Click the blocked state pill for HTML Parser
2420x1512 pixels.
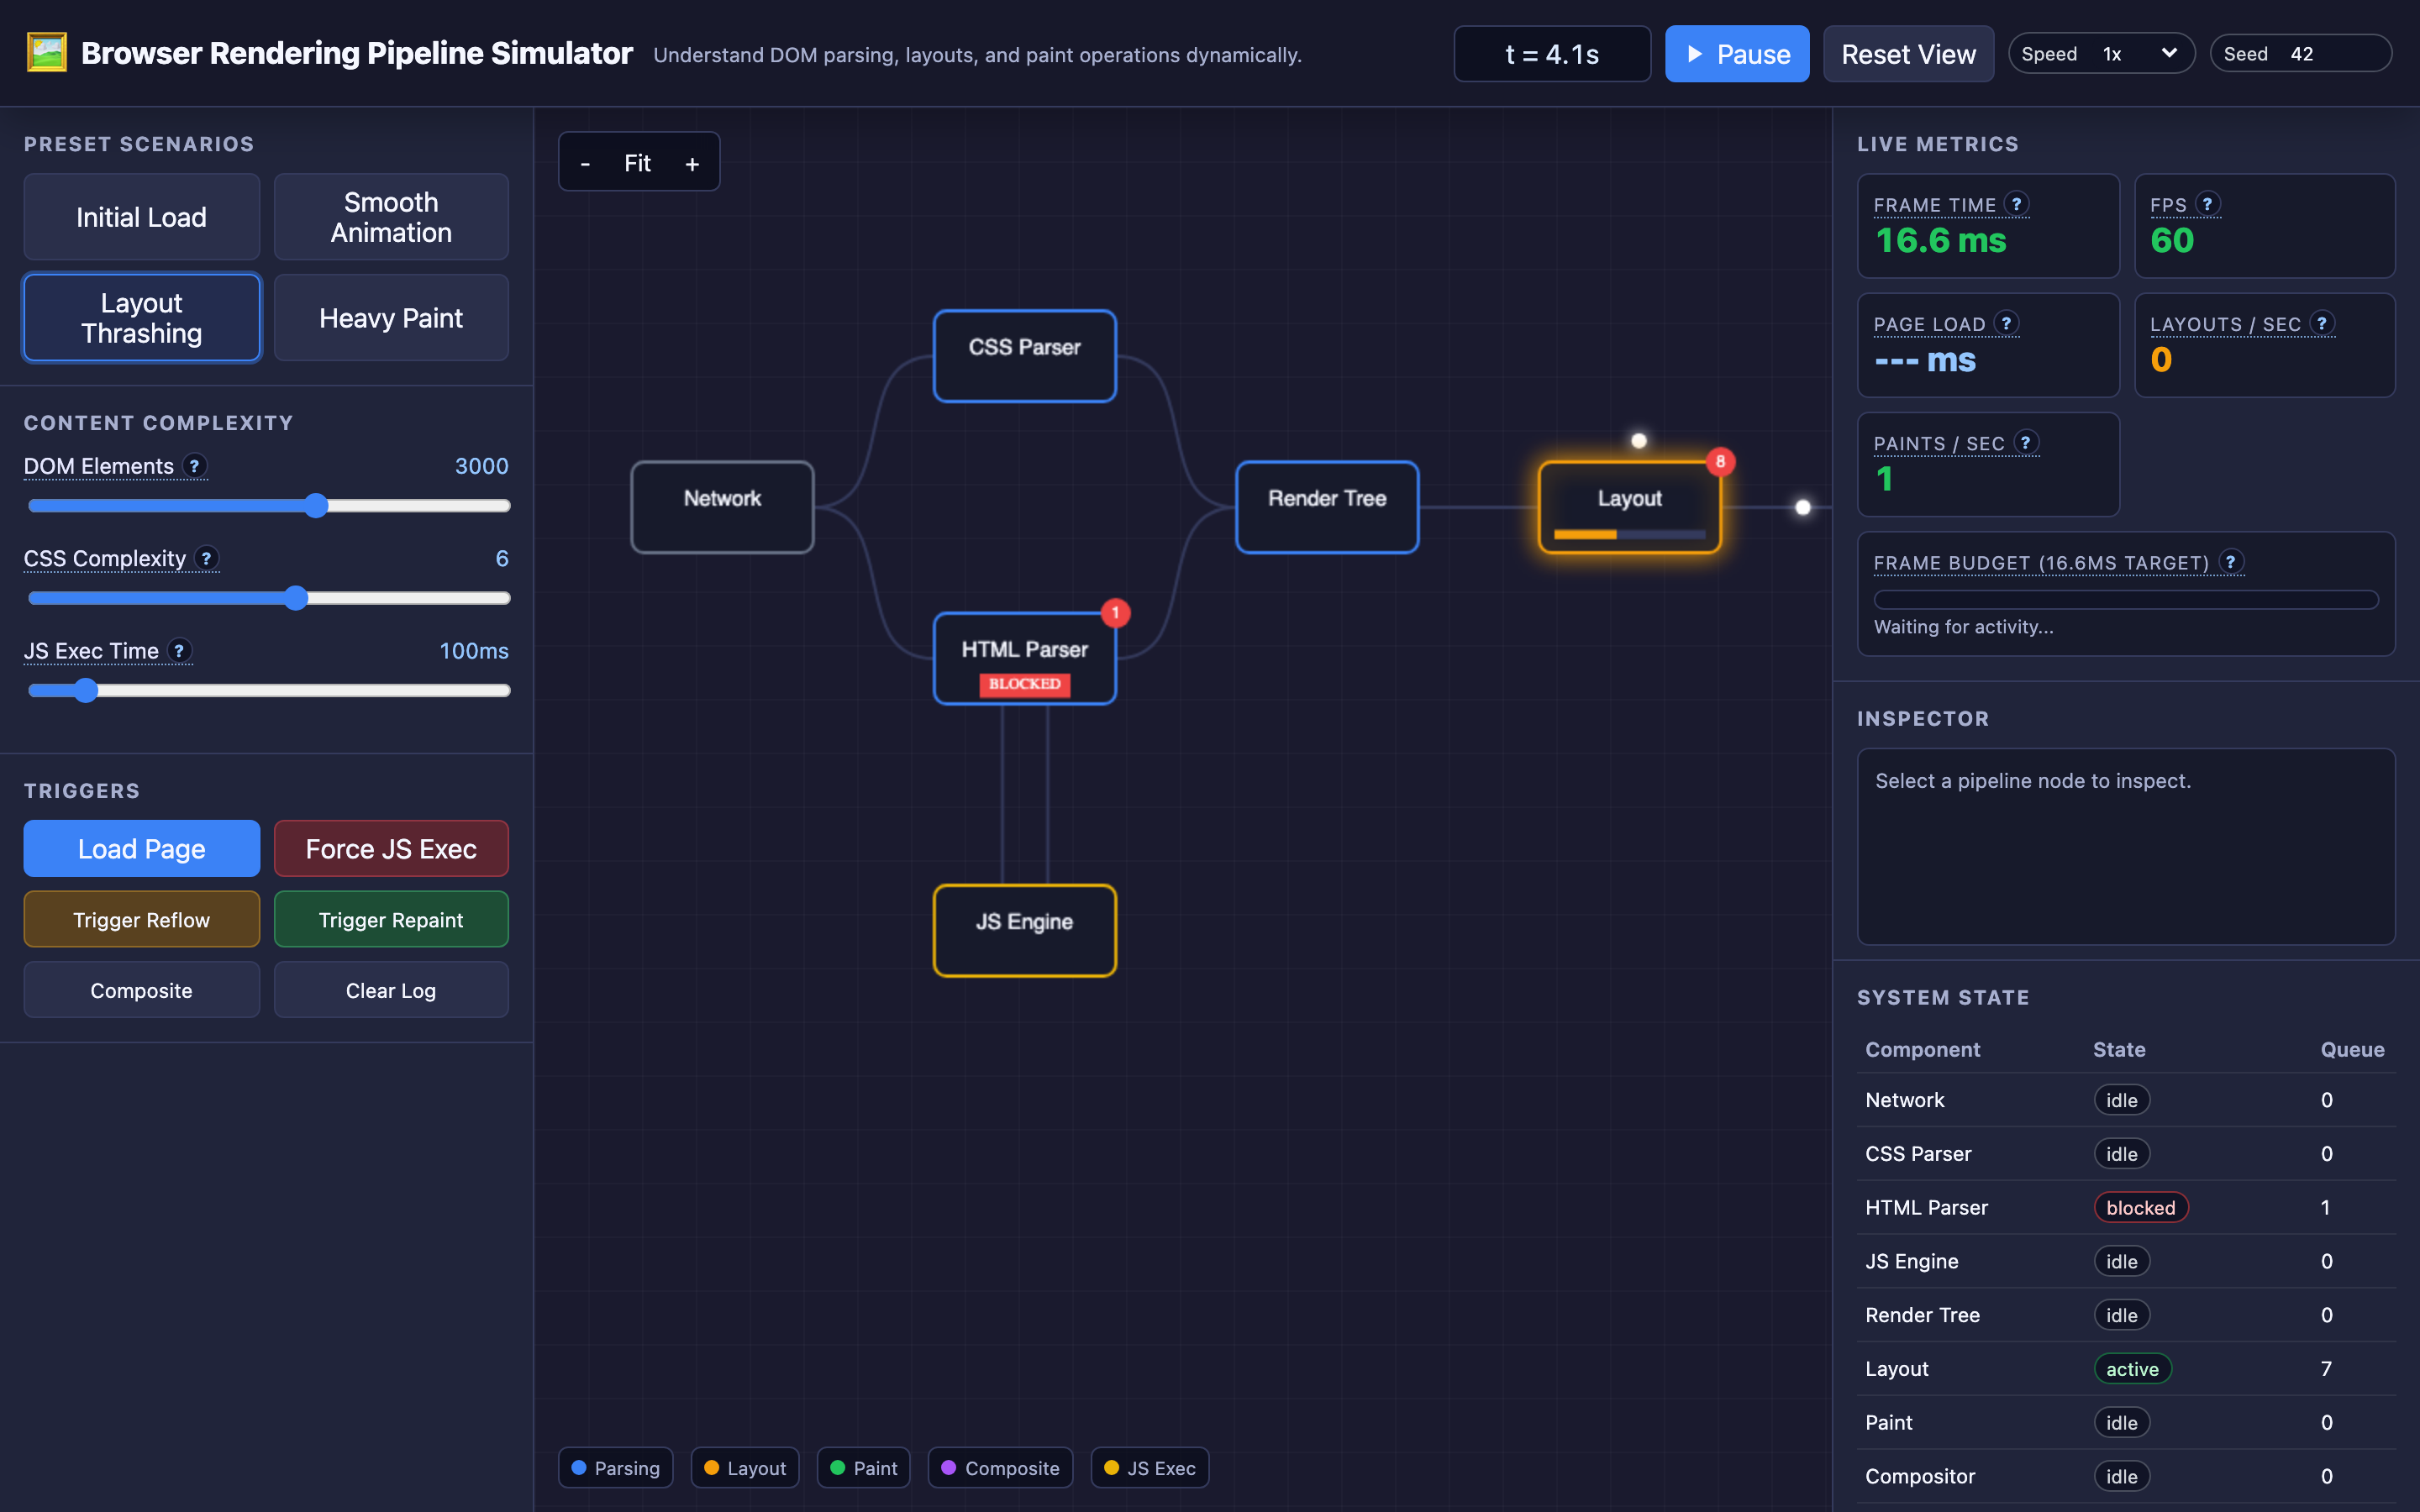pyautogui.click(x=2141, y=1207)
